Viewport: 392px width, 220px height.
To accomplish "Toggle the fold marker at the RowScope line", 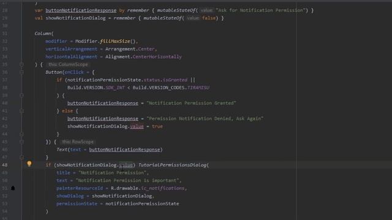I will (22, 142).
